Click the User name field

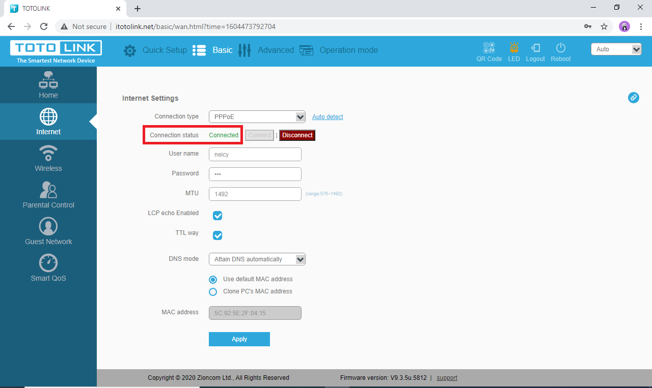click(255, 155)
